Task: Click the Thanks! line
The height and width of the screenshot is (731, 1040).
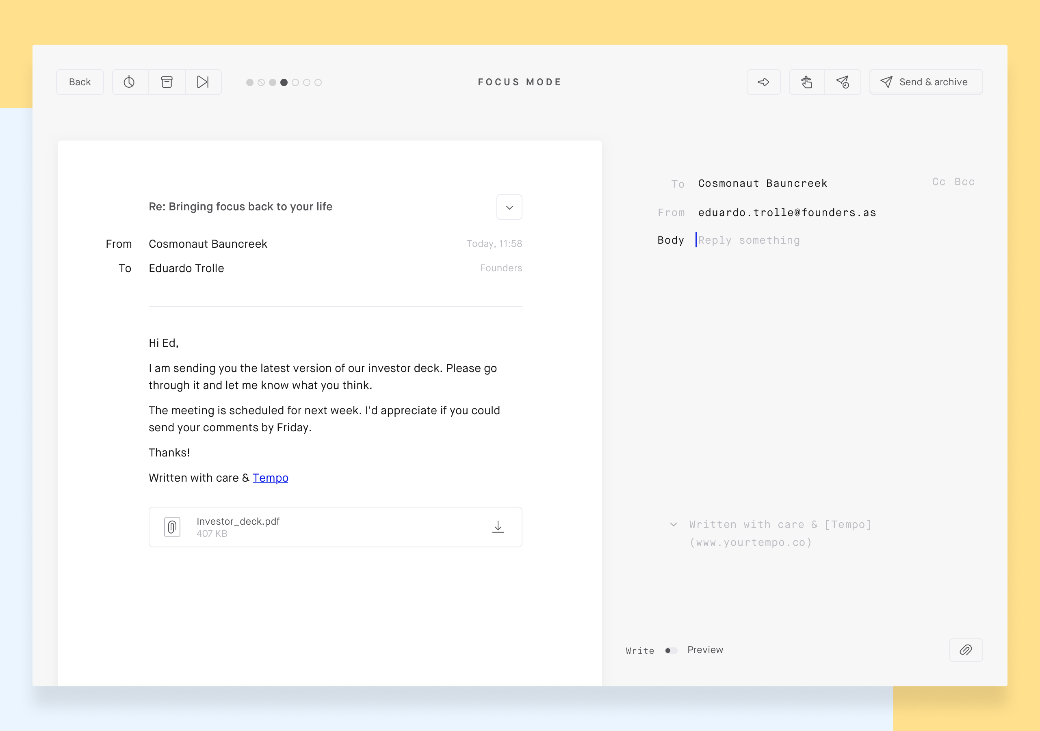Action: pos(169,452)
